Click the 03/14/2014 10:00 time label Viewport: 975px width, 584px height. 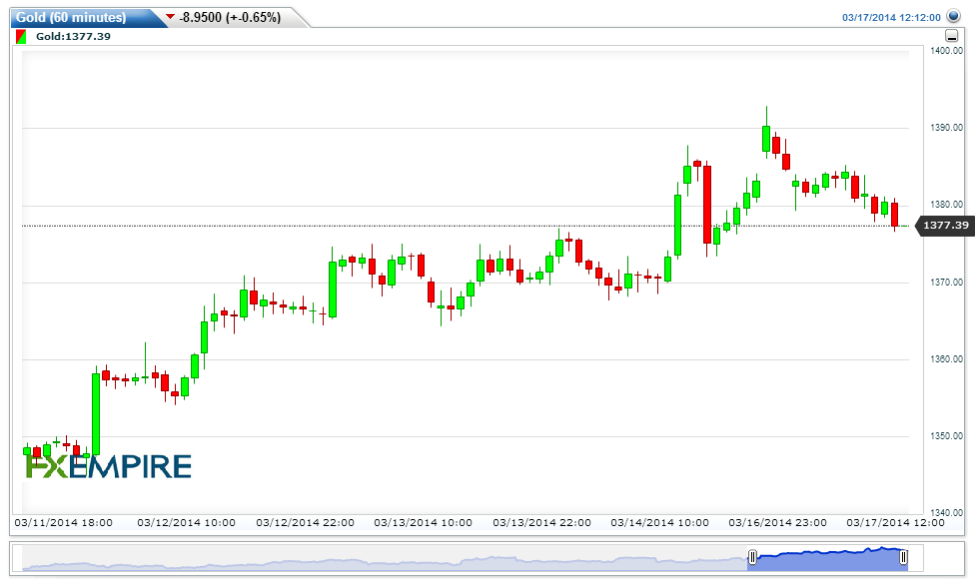click(659, 522)
